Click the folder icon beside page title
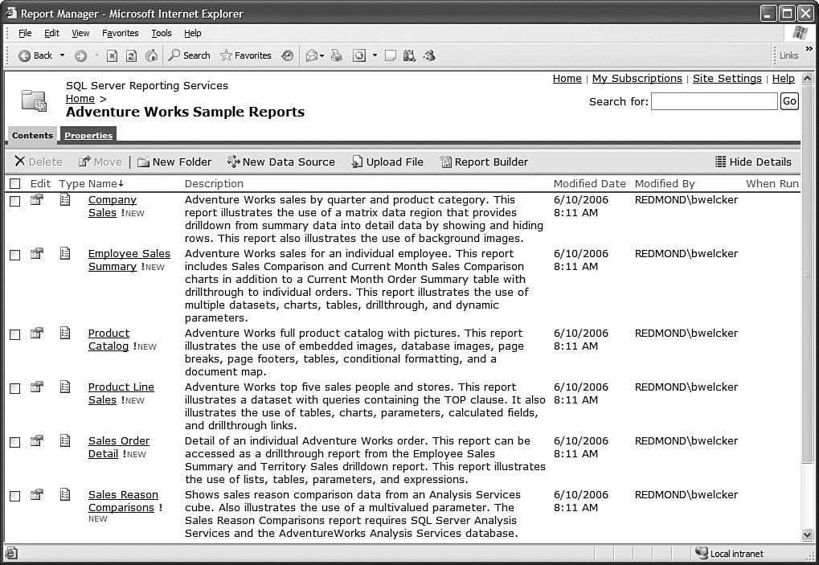Image resolution: width=819 pixels, height=565 pixels. (34, 100)
